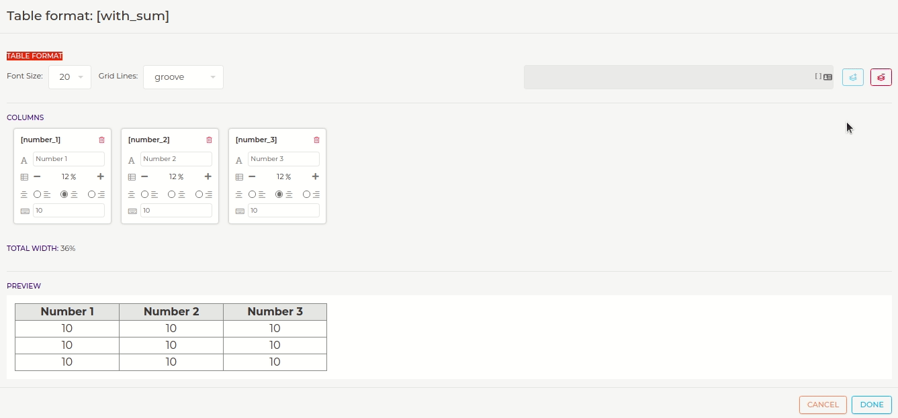The width and height of the screenshot is (898, 418).
Task: Click the field picker icon in gray box
Action: [x=827, y=77]
